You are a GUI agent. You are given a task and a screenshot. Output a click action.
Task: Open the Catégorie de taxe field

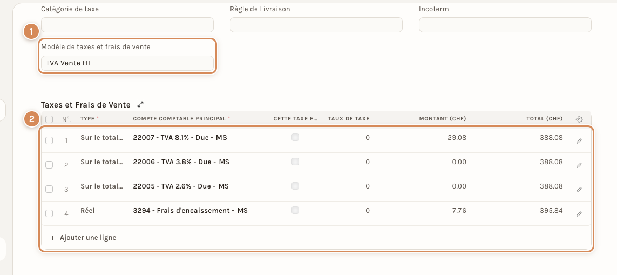pos(127,25)
